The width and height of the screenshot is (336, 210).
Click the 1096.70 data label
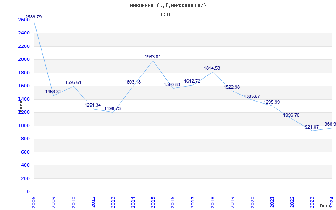[291, 115]
